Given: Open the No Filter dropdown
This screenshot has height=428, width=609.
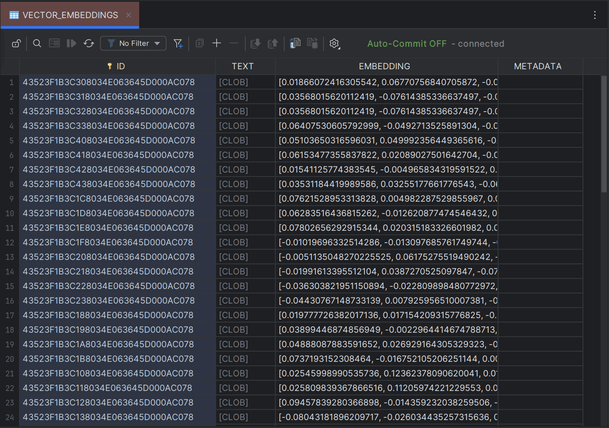Looking at the screenshot, I should [133, 43].
